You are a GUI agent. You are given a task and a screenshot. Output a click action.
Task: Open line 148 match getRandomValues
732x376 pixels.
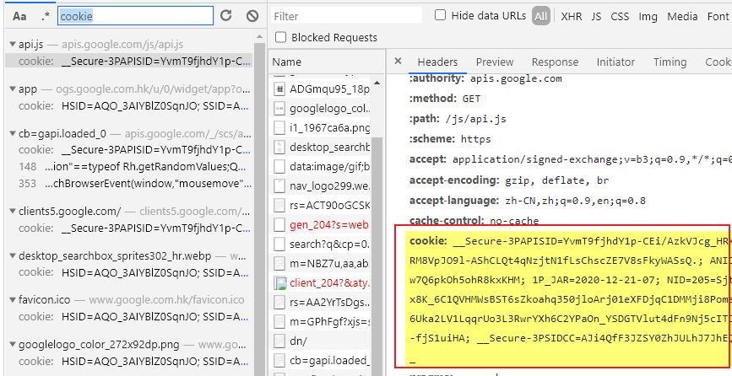[x=129, y=166]
